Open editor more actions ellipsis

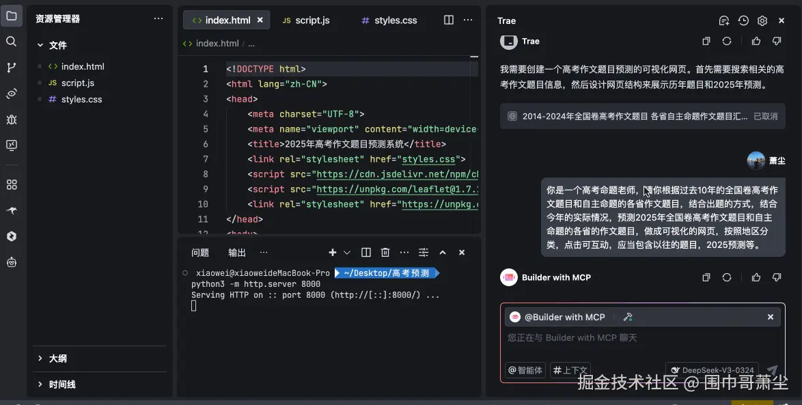[468, 20]
